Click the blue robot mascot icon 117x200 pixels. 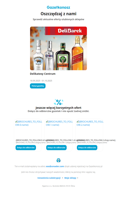58,160
